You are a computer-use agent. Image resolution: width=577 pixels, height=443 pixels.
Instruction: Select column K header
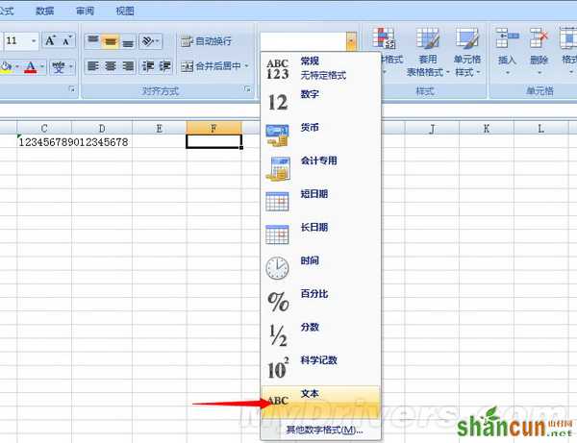487,129
